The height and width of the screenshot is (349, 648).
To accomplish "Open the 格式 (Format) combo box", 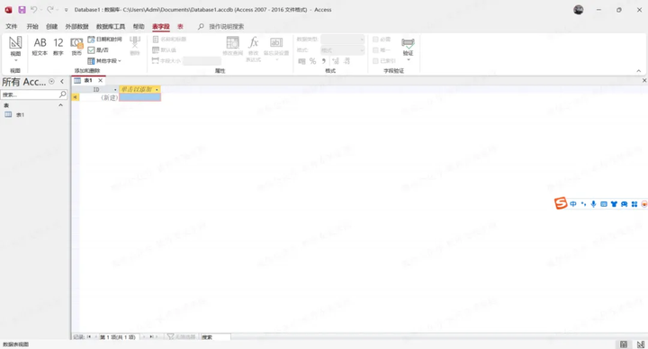I will [x=343, y=50].
